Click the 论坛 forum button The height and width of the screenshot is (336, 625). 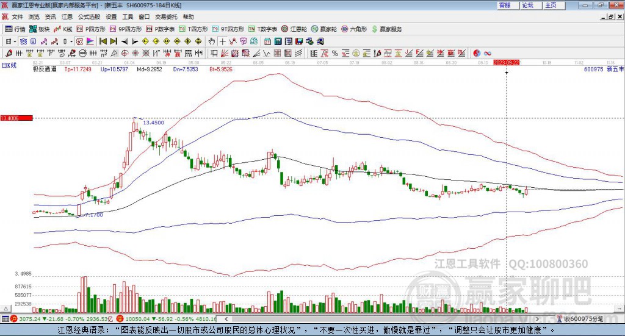(x=530, y=5)
